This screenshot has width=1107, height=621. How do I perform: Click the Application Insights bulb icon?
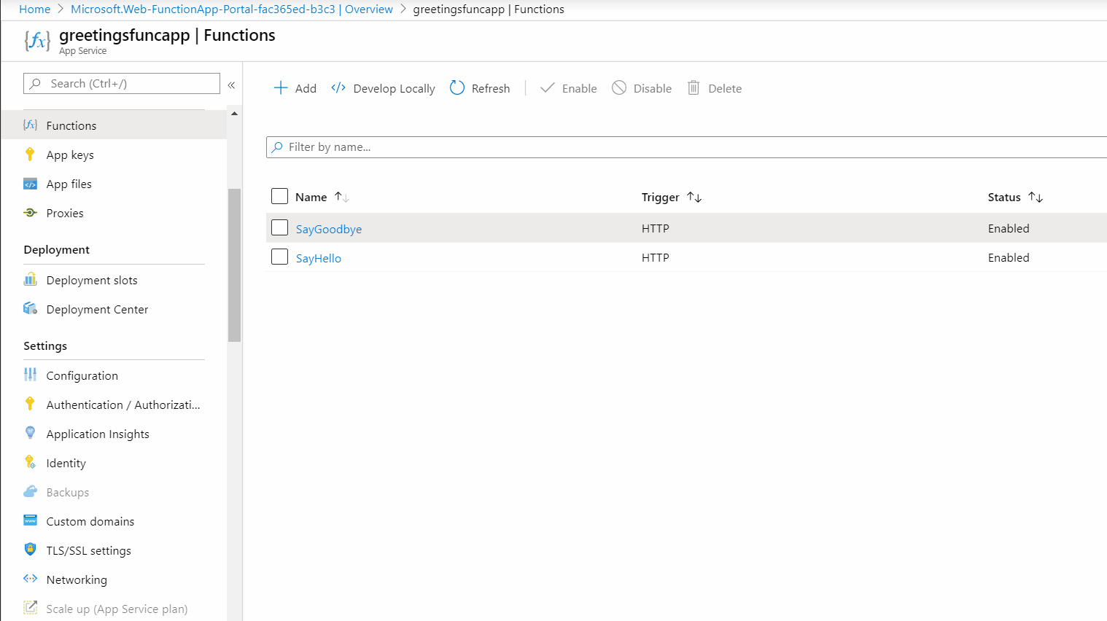click(30, 433)
